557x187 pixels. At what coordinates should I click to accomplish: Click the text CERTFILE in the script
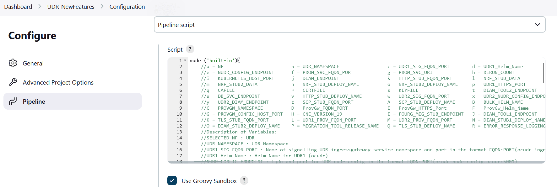pos(314,90)
